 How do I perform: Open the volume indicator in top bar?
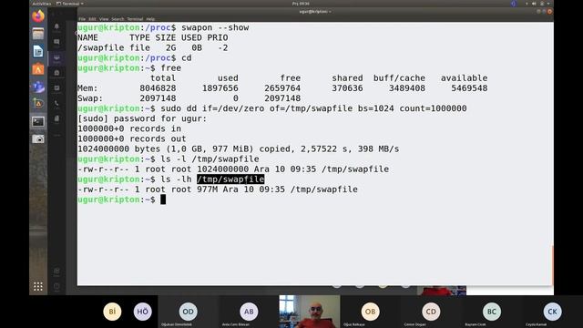[x=534, y=4]
